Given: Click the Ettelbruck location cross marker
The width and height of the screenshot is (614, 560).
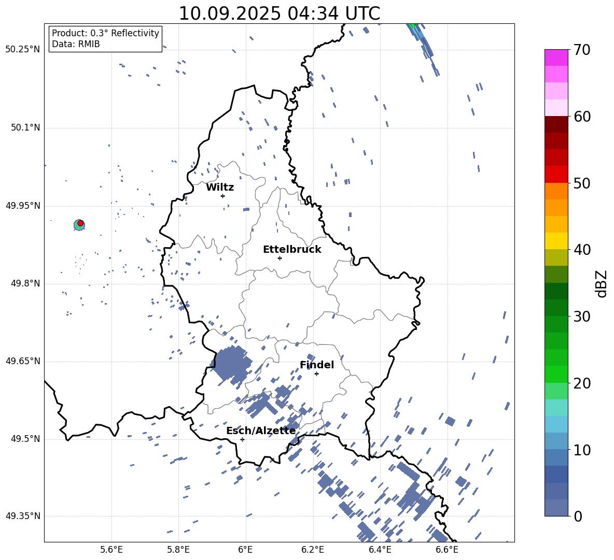Looking at the screenshot, I should (280, 258).
